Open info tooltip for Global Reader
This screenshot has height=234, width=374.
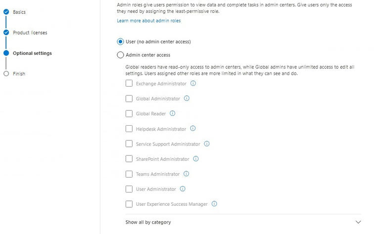click(x=172, y=114)
